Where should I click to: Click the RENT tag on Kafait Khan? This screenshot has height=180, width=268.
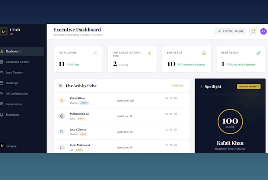click(84, 103)
